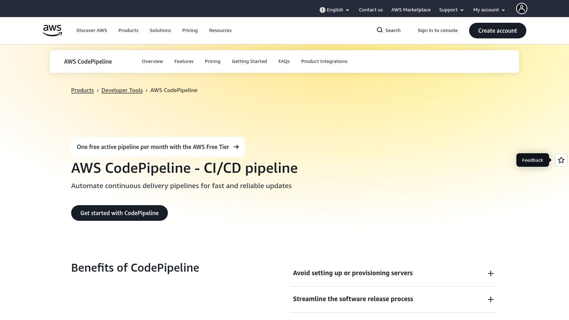Go to the CodePipeline Features tab

[184, 62]
